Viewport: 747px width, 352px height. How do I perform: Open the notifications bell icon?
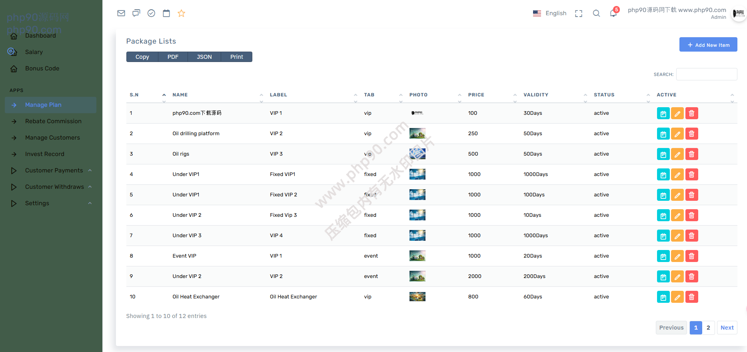coord(613,14)
